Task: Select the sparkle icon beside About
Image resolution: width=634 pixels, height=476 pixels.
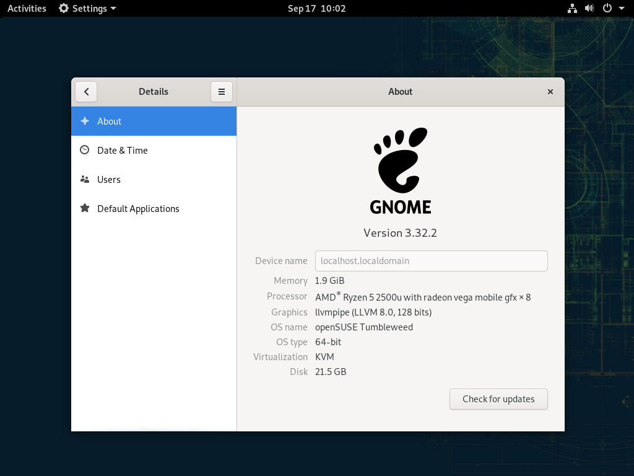Action: [84, 121]
